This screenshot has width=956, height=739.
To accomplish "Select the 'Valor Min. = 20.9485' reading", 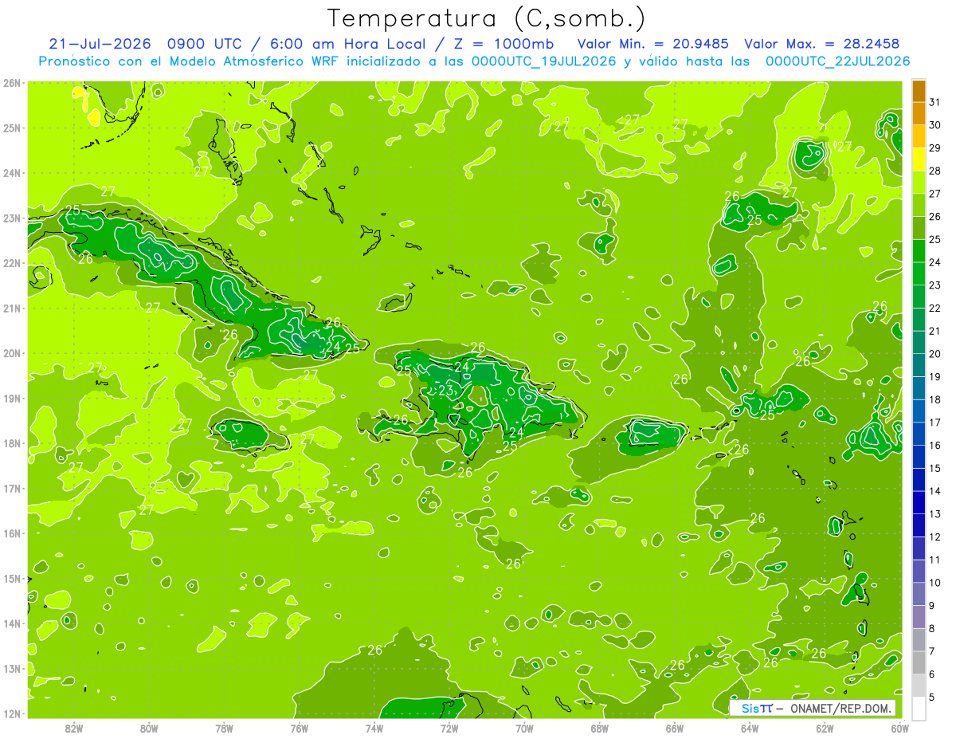I will (x=653, y=44).
